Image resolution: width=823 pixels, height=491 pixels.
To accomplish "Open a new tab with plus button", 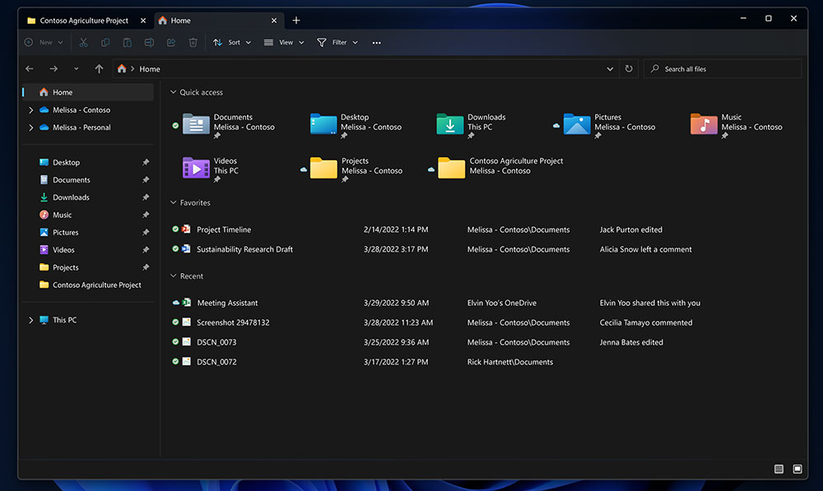I will [296, 21].
